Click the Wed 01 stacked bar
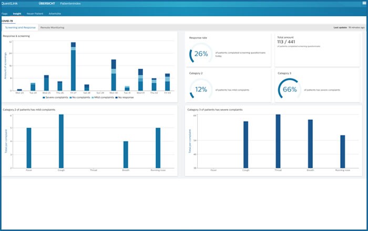The width and height of the screenshot is (368, 231). tap(140, 80)
